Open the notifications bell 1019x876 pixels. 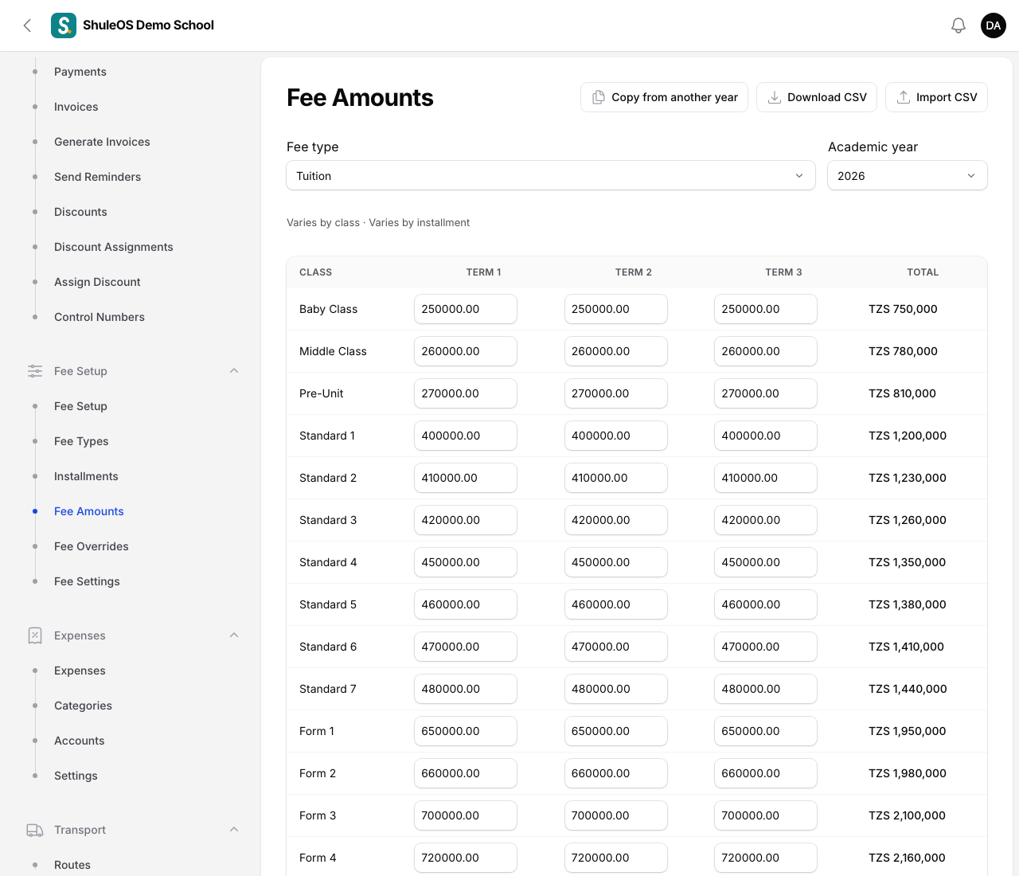[x=958, y=25]
